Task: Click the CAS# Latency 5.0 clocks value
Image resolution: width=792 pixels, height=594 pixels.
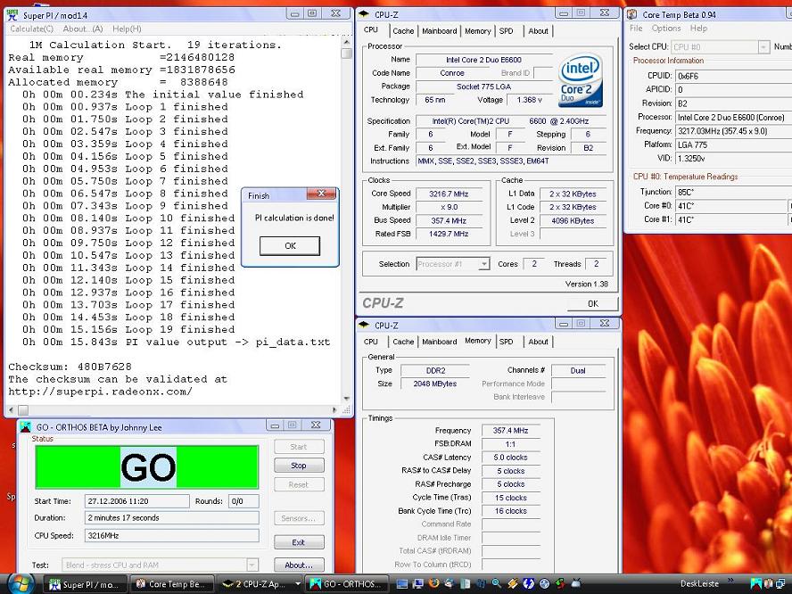Action: click(x=511, y=458)
